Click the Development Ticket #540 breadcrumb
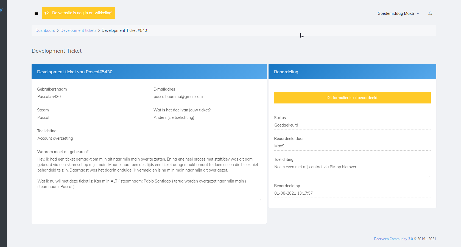Screen dimensions: 461x247 pos(124,30)
